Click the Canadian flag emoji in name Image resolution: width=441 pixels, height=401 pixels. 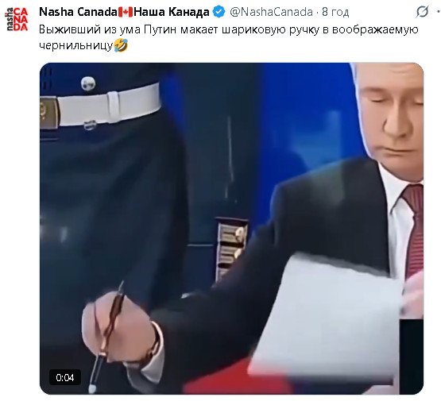click(x=126, y=12)
